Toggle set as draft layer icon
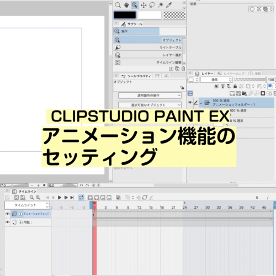The image size is (276, 276). click(229, 86)
